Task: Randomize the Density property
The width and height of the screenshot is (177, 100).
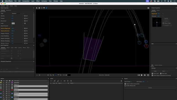Action: click(25, 16)
